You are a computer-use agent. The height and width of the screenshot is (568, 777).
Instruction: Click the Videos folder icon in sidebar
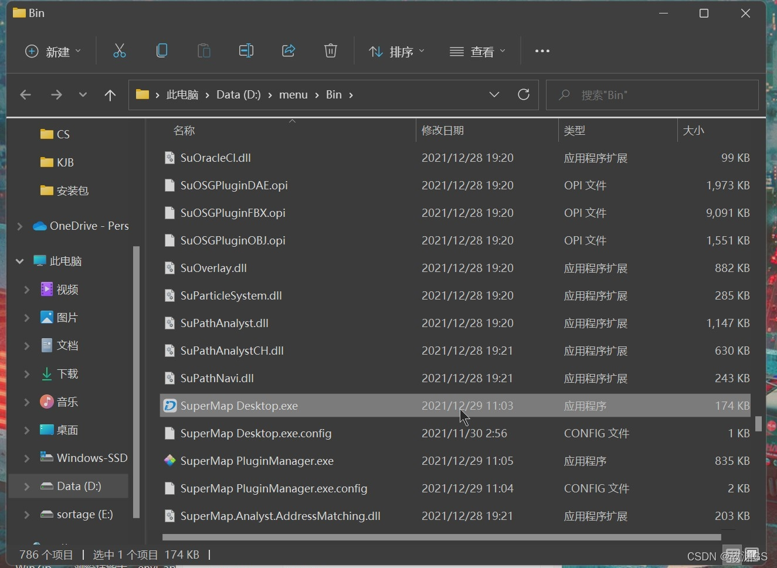pyautogui.click(x=47, y=289)
